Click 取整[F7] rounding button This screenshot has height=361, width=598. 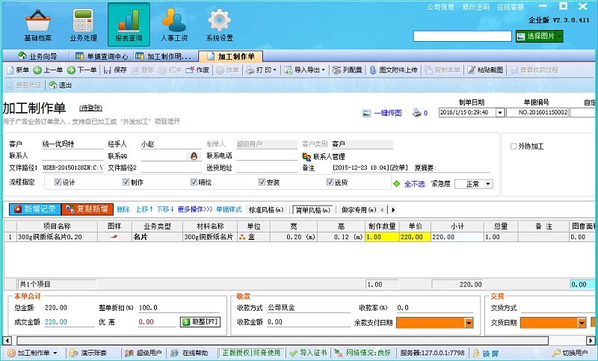[x=200, y=321]
